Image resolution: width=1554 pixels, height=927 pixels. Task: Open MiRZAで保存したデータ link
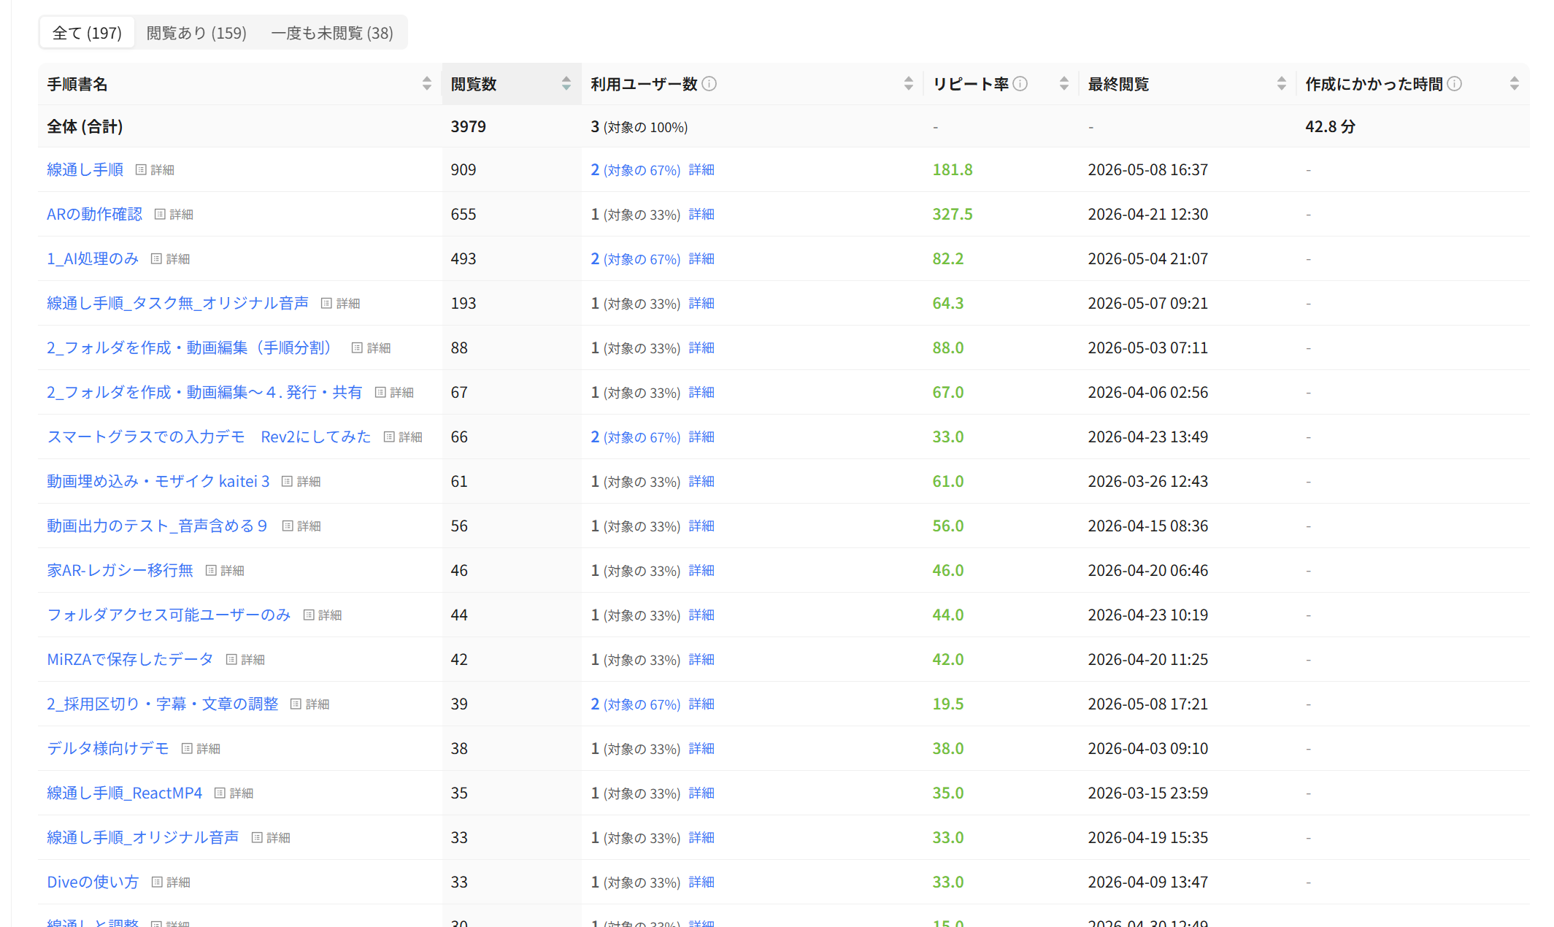[x=131, y=659]
